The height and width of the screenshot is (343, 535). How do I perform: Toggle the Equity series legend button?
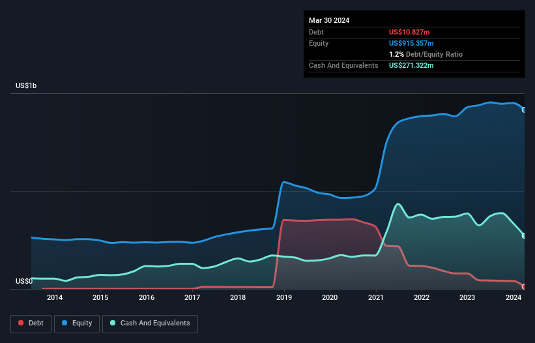(77, 323)
